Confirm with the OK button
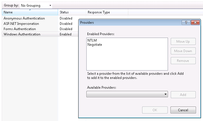 (x=155, y=110)
